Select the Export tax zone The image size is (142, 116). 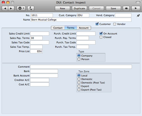[79, 86]
